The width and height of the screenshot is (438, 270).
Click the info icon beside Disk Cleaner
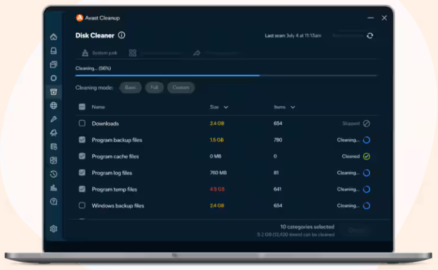121,35
